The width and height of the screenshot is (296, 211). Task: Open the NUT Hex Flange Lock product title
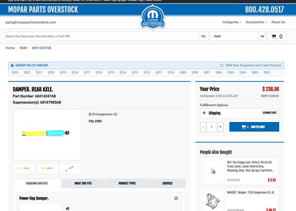(251, 166)
